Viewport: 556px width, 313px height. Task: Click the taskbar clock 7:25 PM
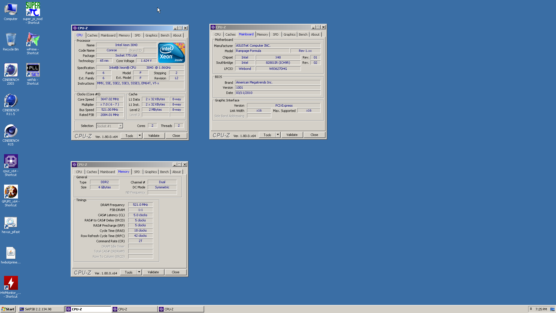[541, 309]
